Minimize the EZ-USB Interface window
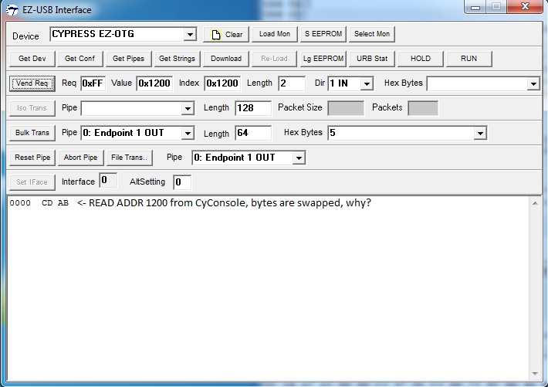The width and height of the screenshot is (548, 387). 475,6
